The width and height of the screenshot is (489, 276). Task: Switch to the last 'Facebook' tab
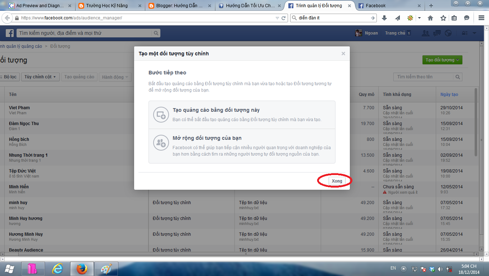point(389,6)
